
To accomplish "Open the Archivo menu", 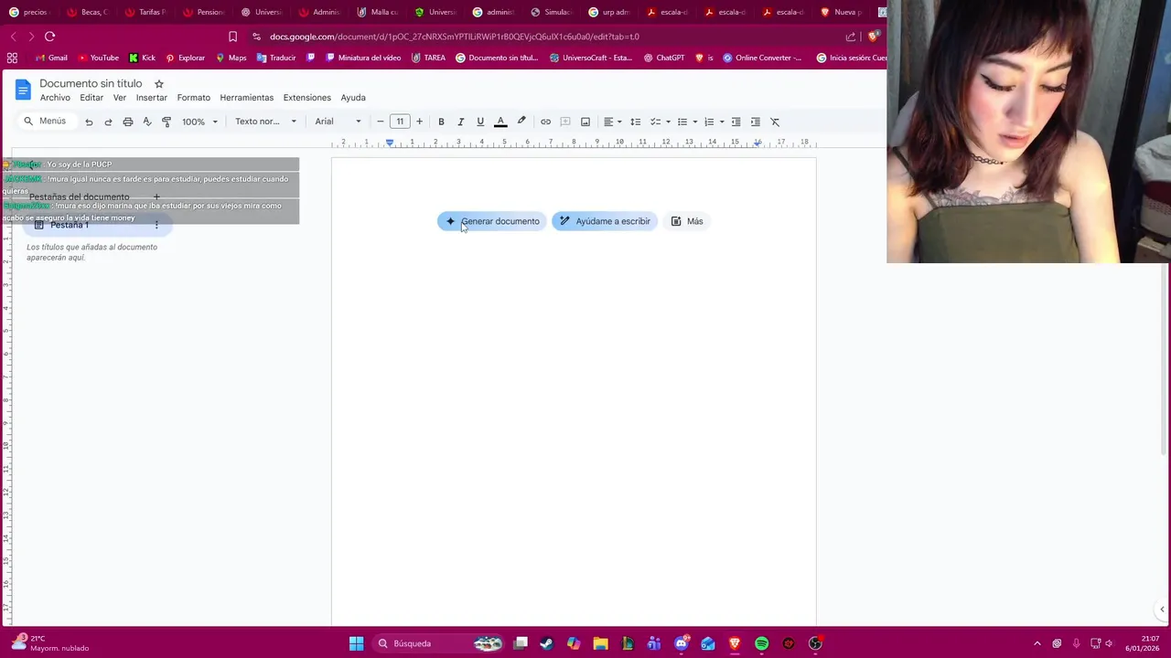I will click(x=55, y=98).
